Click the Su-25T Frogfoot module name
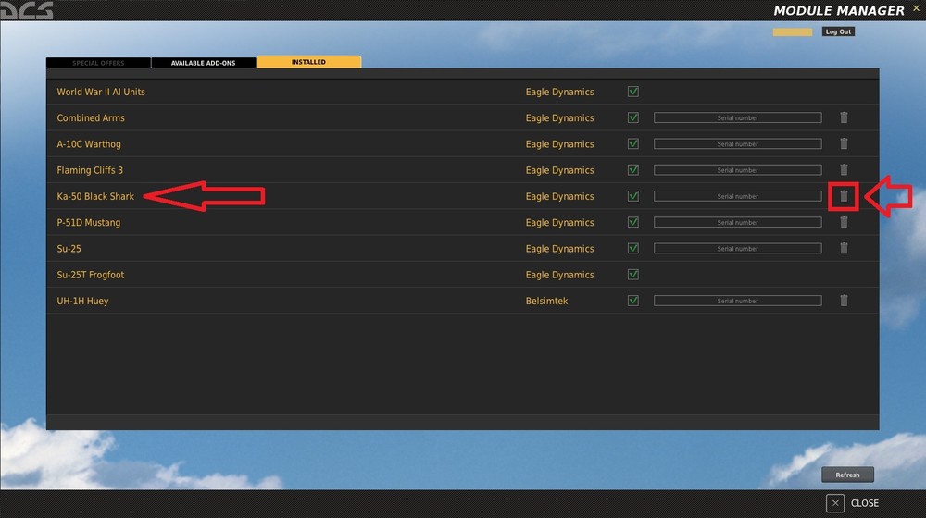Image resolution: width=926 pixels, height=518 pixels. click(x=91, y=275)
